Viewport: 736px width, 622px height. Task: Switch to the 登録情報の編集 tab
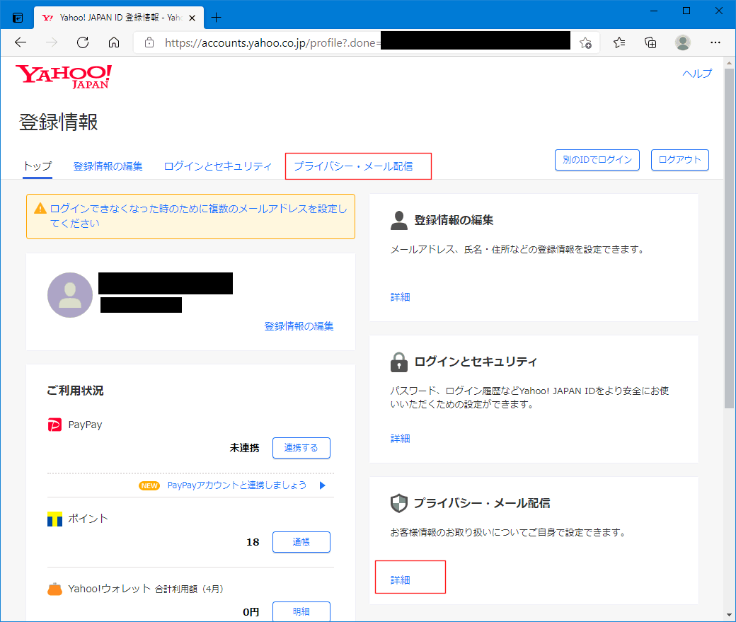[108, 166]
